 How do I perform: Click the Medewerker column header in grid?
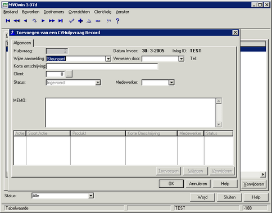point(191,133)
